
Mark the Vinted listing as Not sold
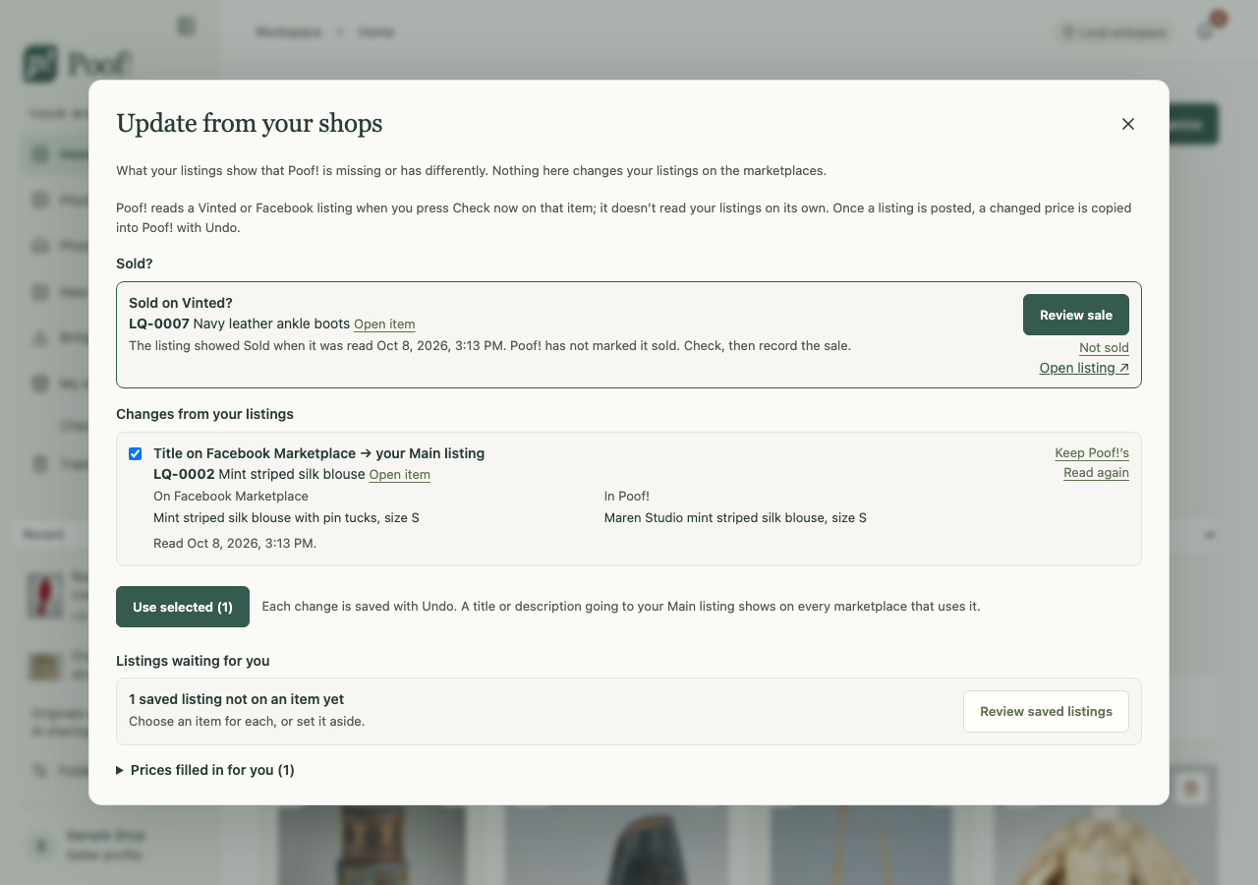(x=1104, y=348)
